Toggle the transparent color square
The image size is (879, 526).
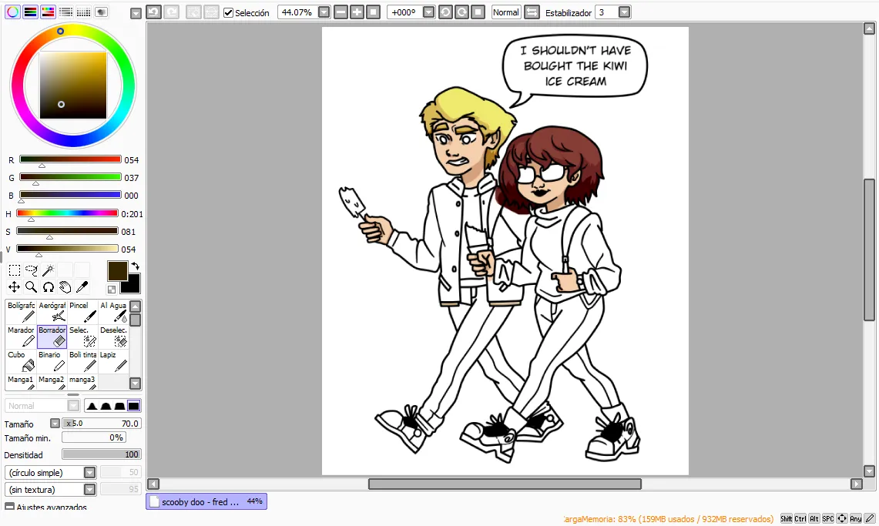point(112,290)
